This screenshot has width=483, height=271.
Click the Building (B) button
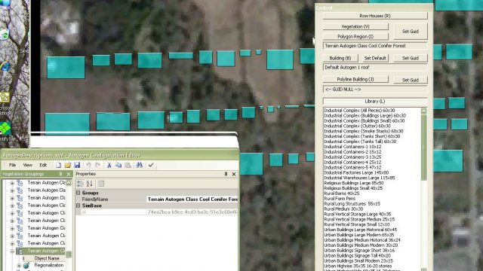[x=340, y=58]
